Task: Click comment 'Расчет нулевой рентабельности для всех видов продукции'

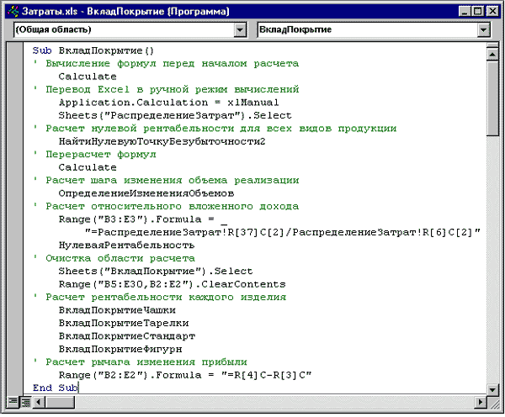Action: pos(221,128)
